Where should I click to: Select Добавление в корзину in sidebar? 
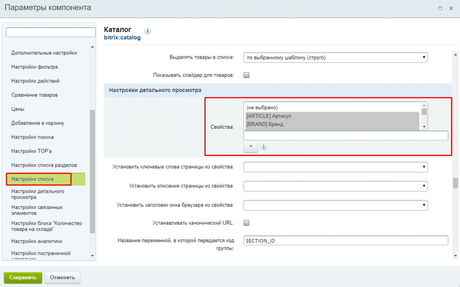pos(38,123)
